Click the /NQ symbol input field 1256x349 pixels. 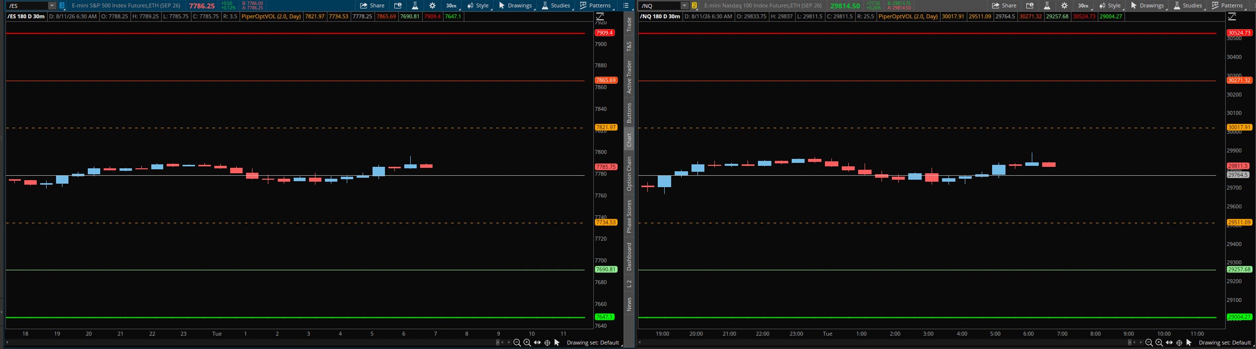[x=659, y=5]
